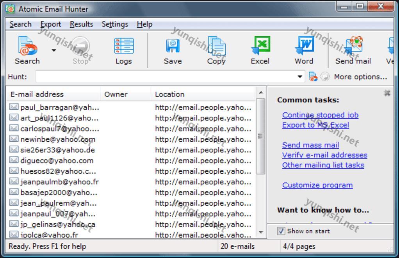Click the results list vertical scrollbar thumb
399x258 pixels.
260,136
